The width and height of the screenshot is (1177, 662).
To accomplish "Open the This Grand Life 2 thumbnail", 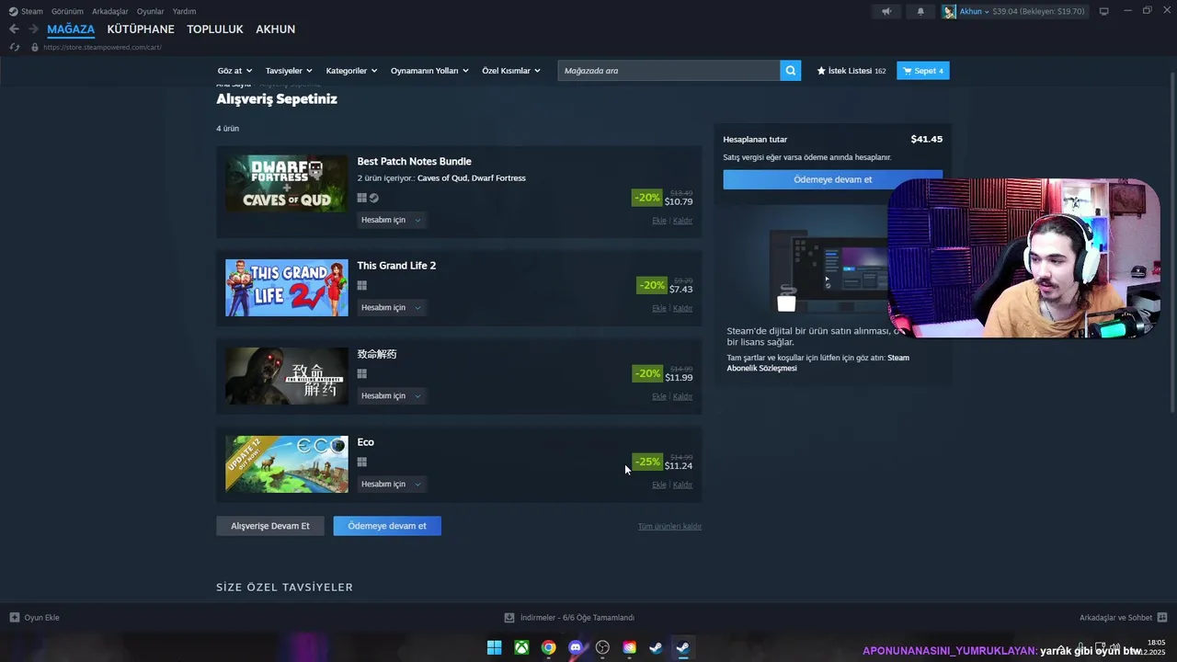I will 287,288.
